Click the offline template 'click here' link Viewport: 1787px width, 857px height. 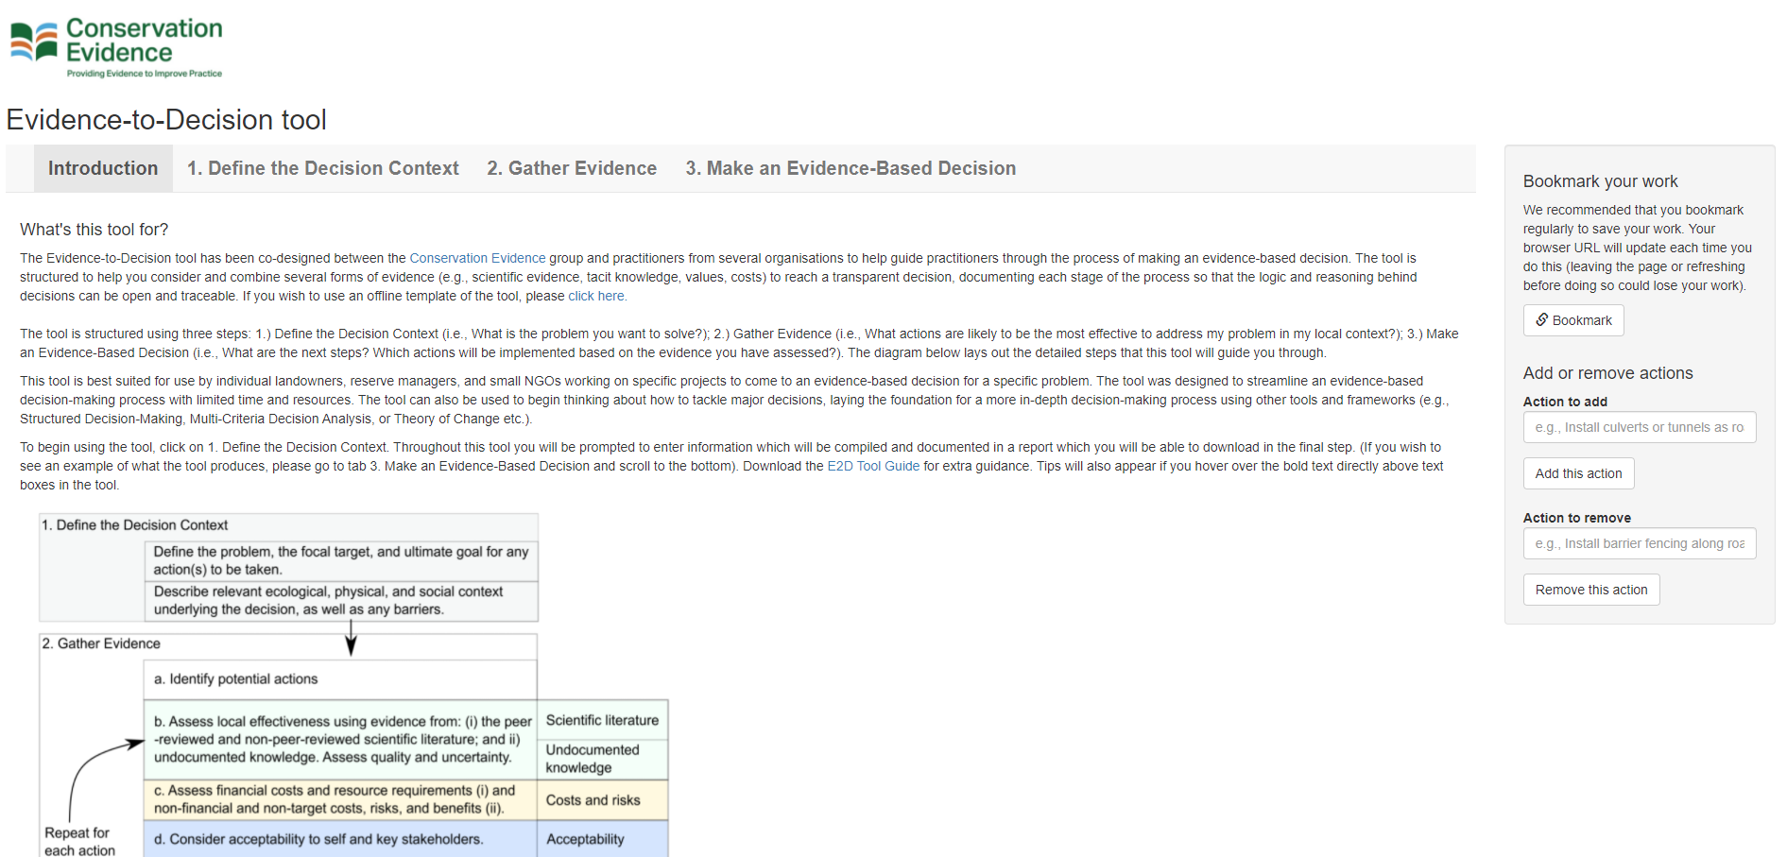coord(595,296)
